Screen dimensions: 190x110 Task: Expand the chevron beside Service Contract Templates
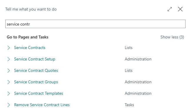click(9, 94)
